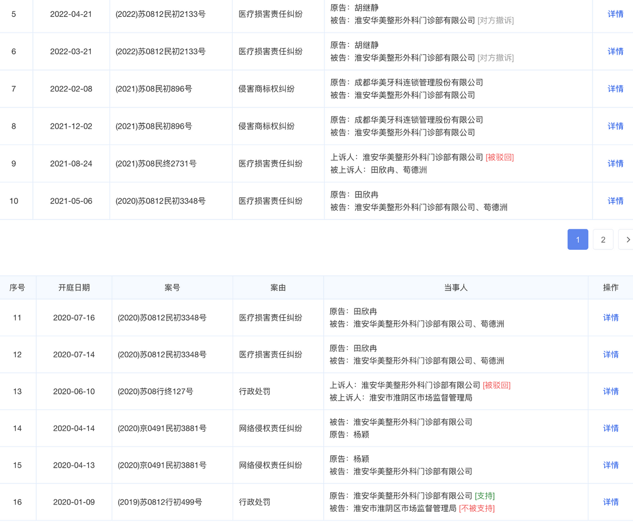Screen dimensions: 633x524
Task: Select case number (2021)苏08民终2731号
Action: point(156,163)
